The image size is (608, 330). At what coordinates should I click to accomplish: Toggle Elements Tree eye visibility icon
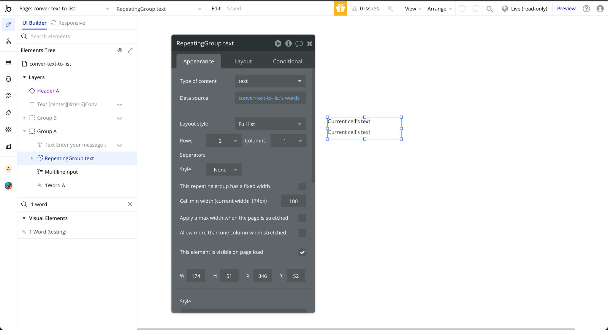click(120, 50)
